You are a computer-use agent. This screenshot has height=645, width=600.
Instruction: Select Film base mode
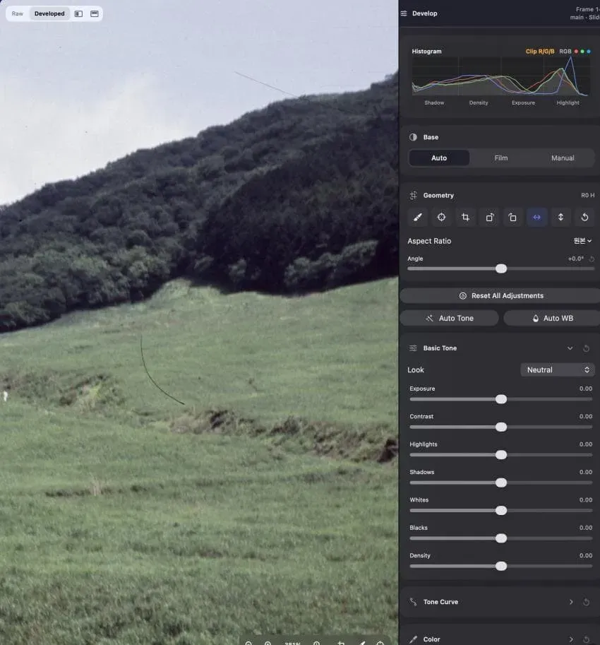[x=501, y=158]
